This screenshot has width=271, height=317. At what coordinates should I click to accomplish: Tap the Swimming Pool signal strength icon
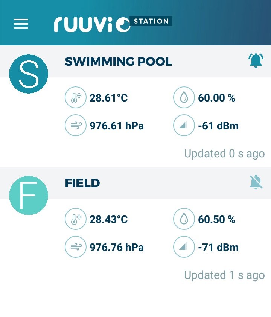(184, 125)
